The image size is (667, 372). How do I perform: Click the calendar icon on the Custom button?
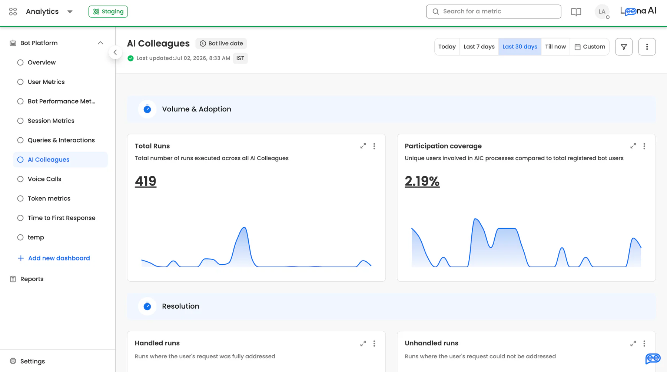click(x=577, y=47)
